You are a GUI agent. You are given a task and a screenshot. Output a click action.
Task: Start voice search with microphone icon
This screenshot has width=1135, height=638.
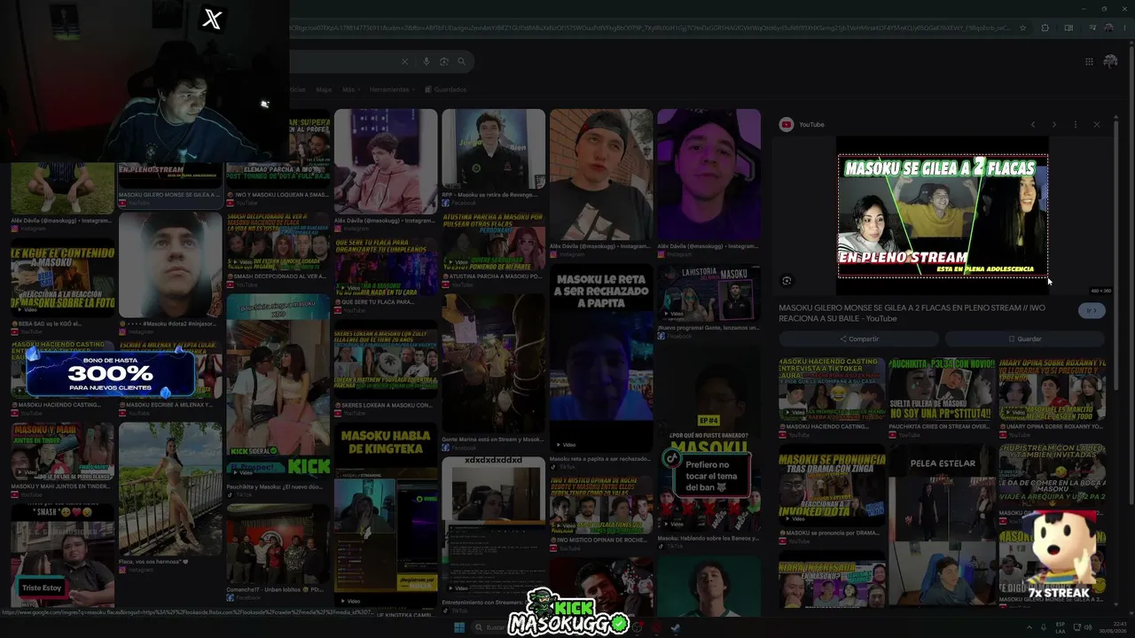(x=427, y=62)
